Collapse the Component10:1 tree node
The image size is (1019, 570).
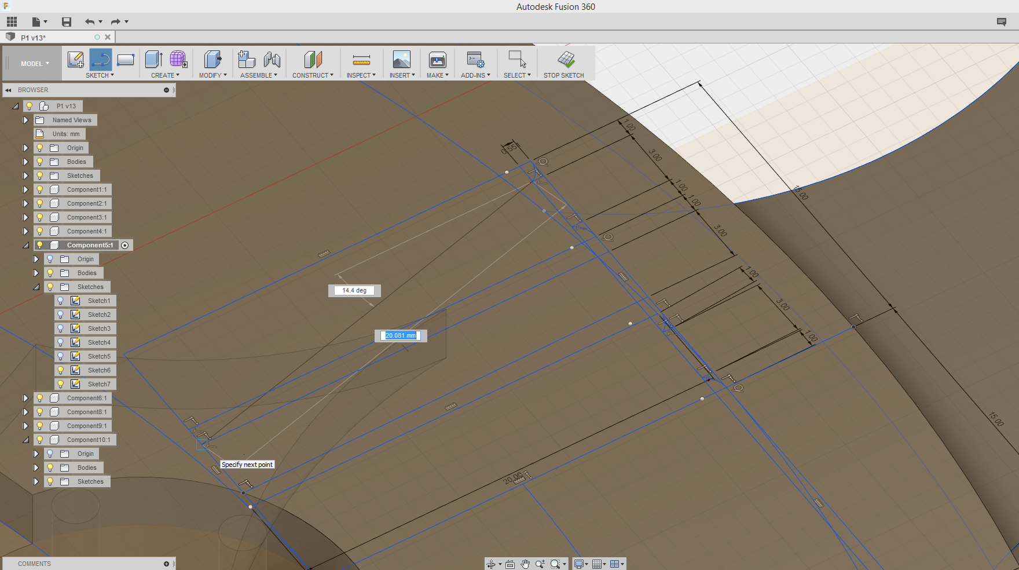[25, 440]
